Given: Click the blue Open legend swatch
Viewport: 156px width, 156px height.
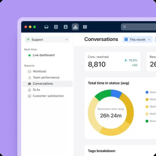Looking at the screenshot, I should pos(147,92).
